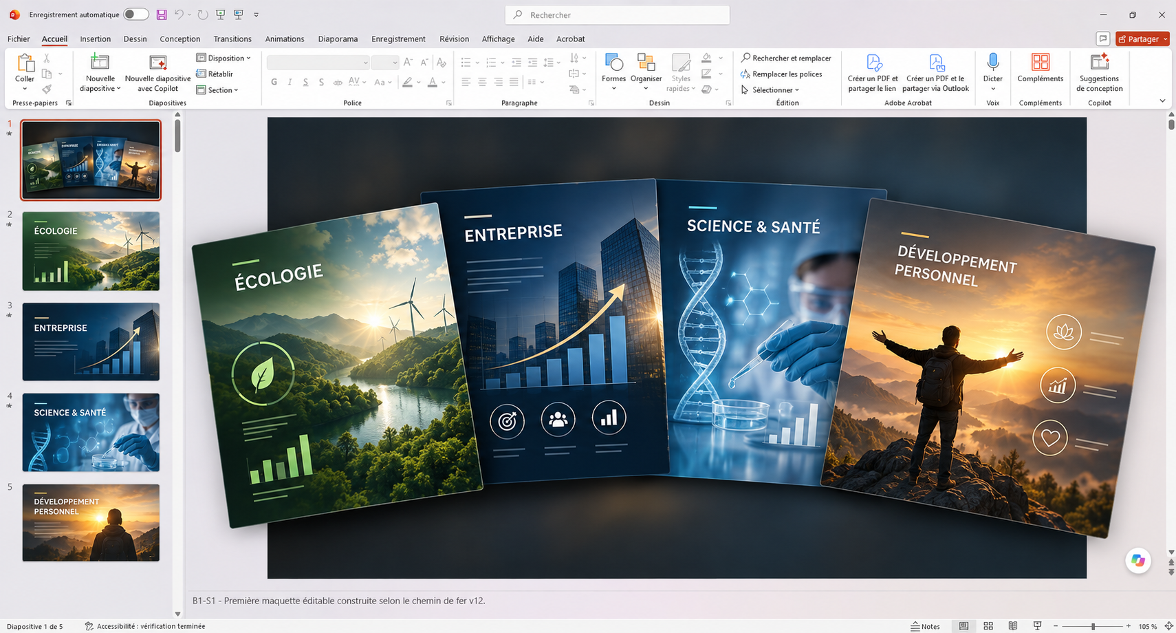Switch to the Transitions tab

[232, 39]
